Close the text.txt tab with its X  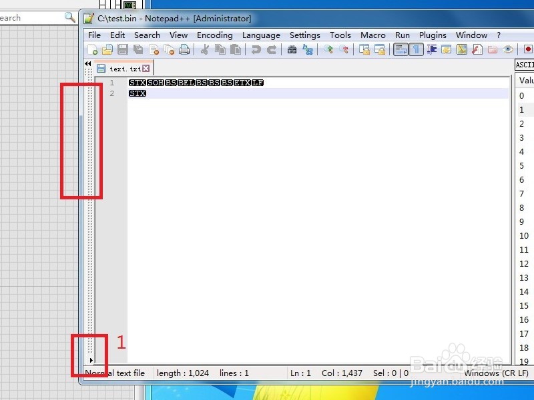tap(146, 69)
